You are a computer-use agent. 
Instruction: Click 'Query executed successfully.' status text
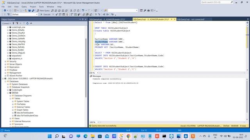click(104, 126)
